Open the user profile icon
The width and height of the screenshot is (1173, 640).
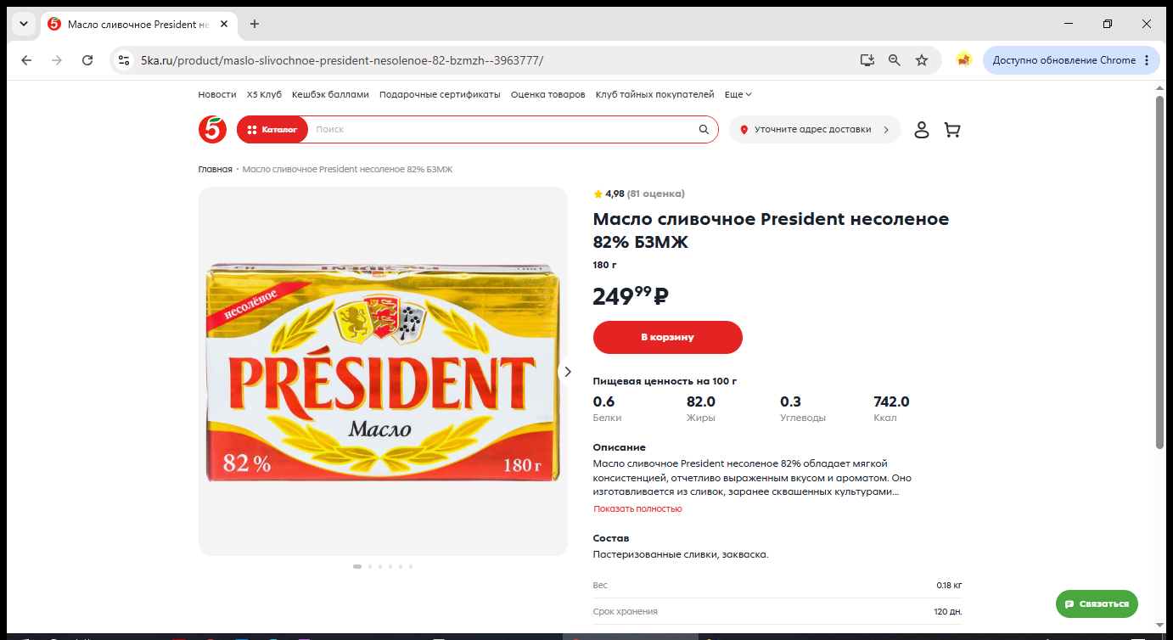pyautogui.click(x=922, y=130)
